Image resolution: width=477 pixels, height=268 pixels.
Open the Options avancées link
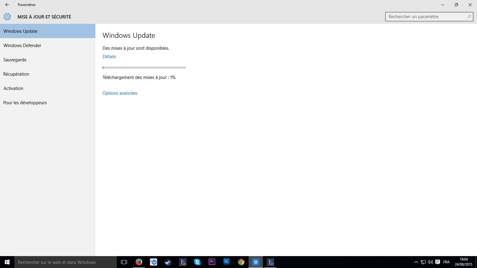point(120,93)
